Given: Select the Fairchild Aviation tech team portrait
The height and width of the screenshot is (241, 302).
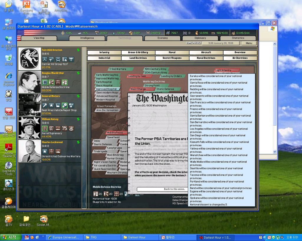Looking at the screenshot, I should click(x=29, y=59).
